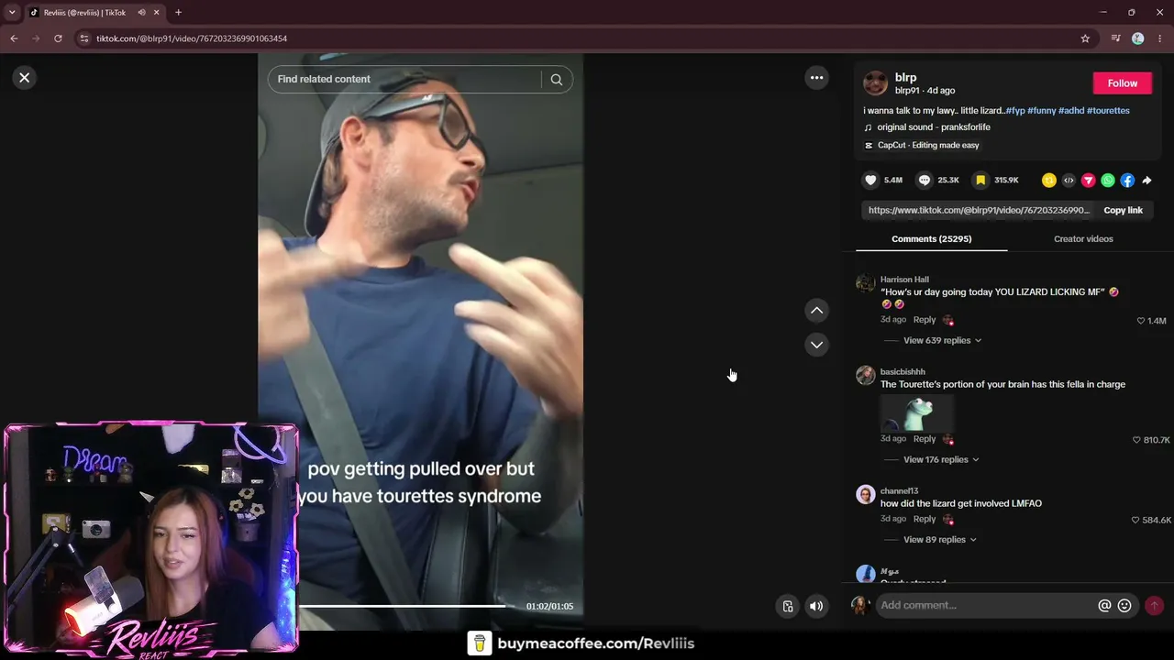The height and width of the screenshot is (660, 1174).
Task: Open the #tourettes hashtag
Action: coord(1108,111)
